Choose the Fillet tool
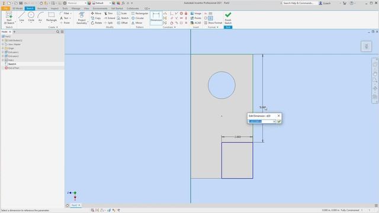 [x=65, y=13]
